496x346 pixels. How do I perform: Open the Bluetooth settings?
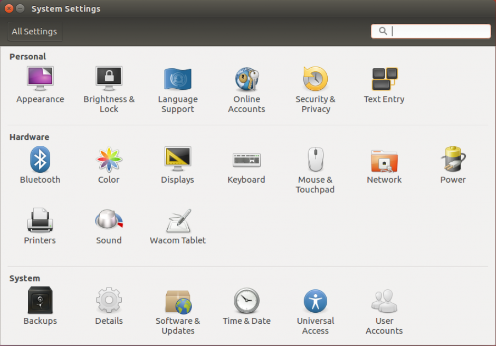click(x=40, y=164)
